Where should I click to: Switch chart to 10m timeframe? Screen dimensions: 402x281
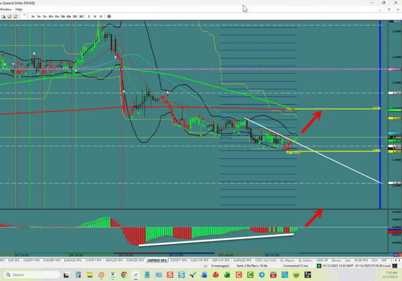click(x=51, y=16)
